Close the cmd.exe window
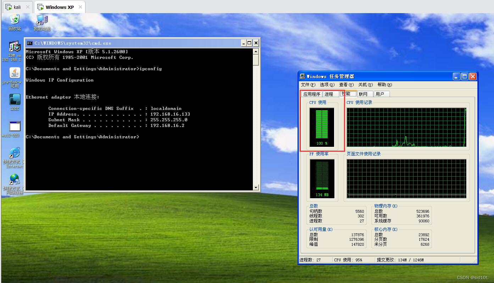Viewport: 494px width, 283px height. tap(256, 43)
